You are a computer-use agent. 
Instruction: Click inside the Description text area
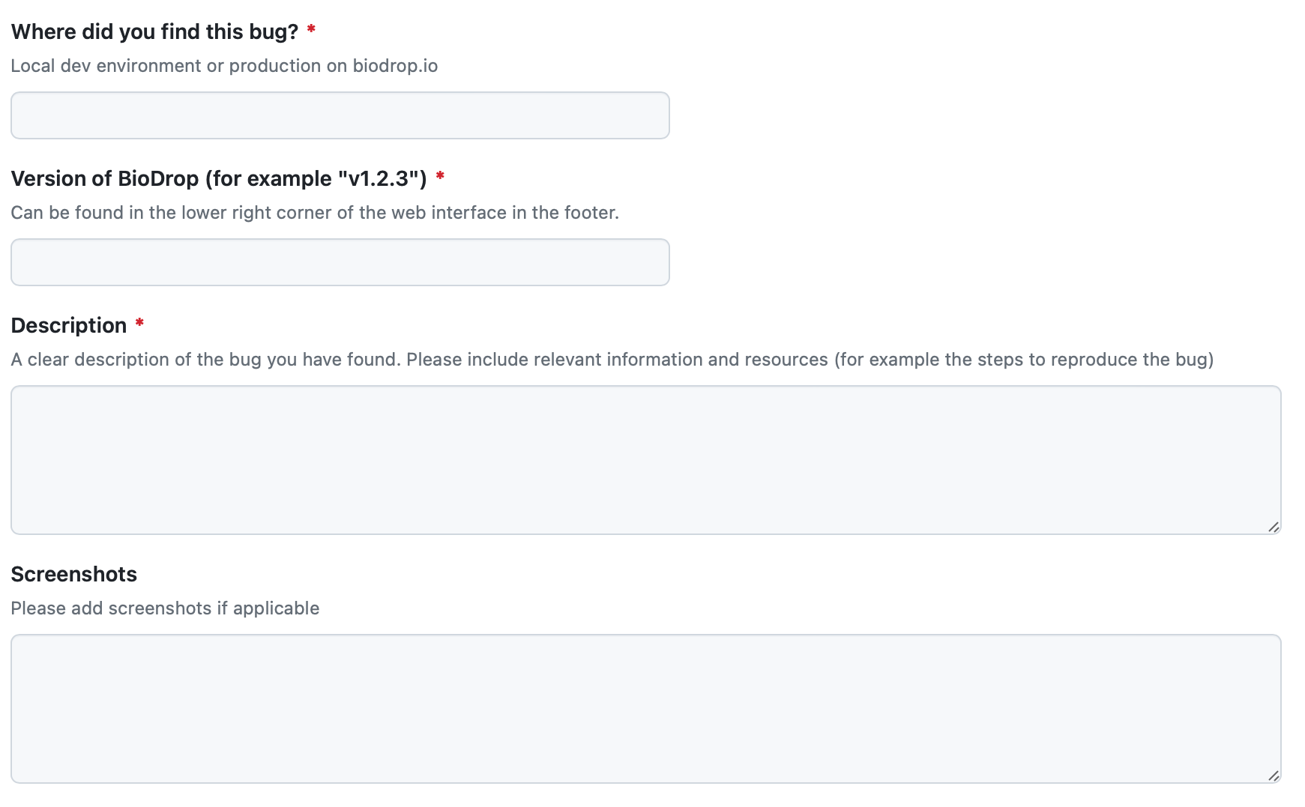click(x=645, y=460)
